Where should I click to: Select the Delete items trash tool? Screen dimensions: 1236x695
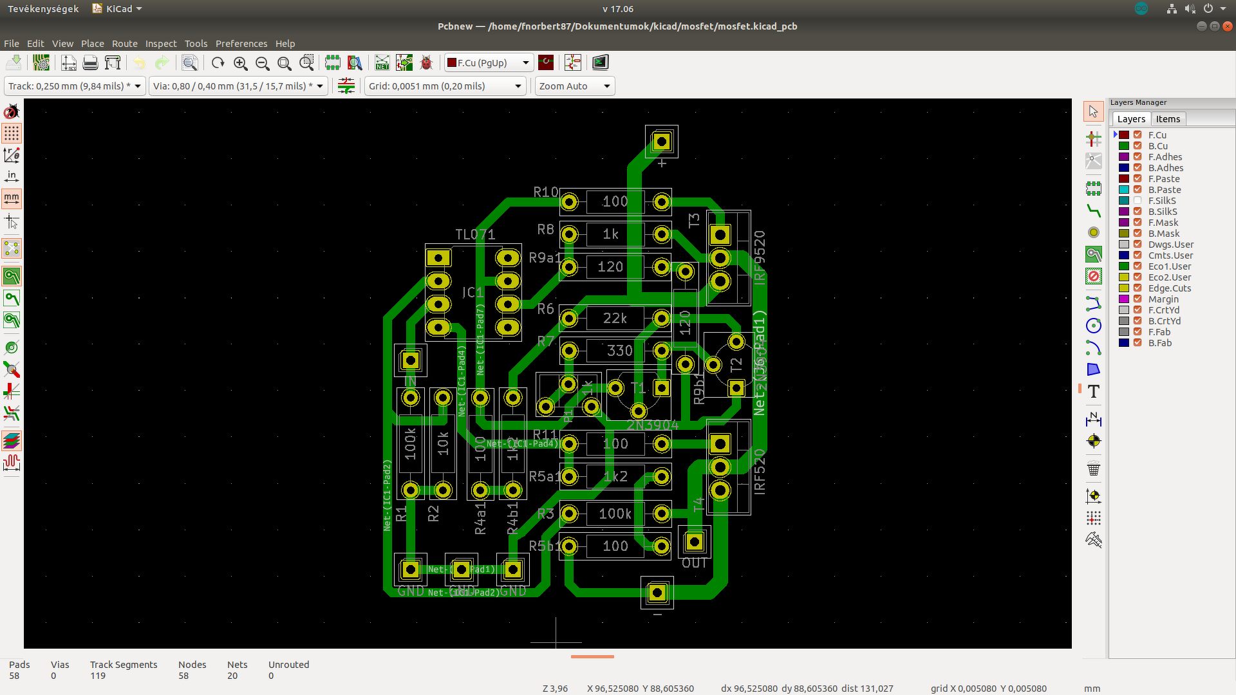pos(1093,468)
